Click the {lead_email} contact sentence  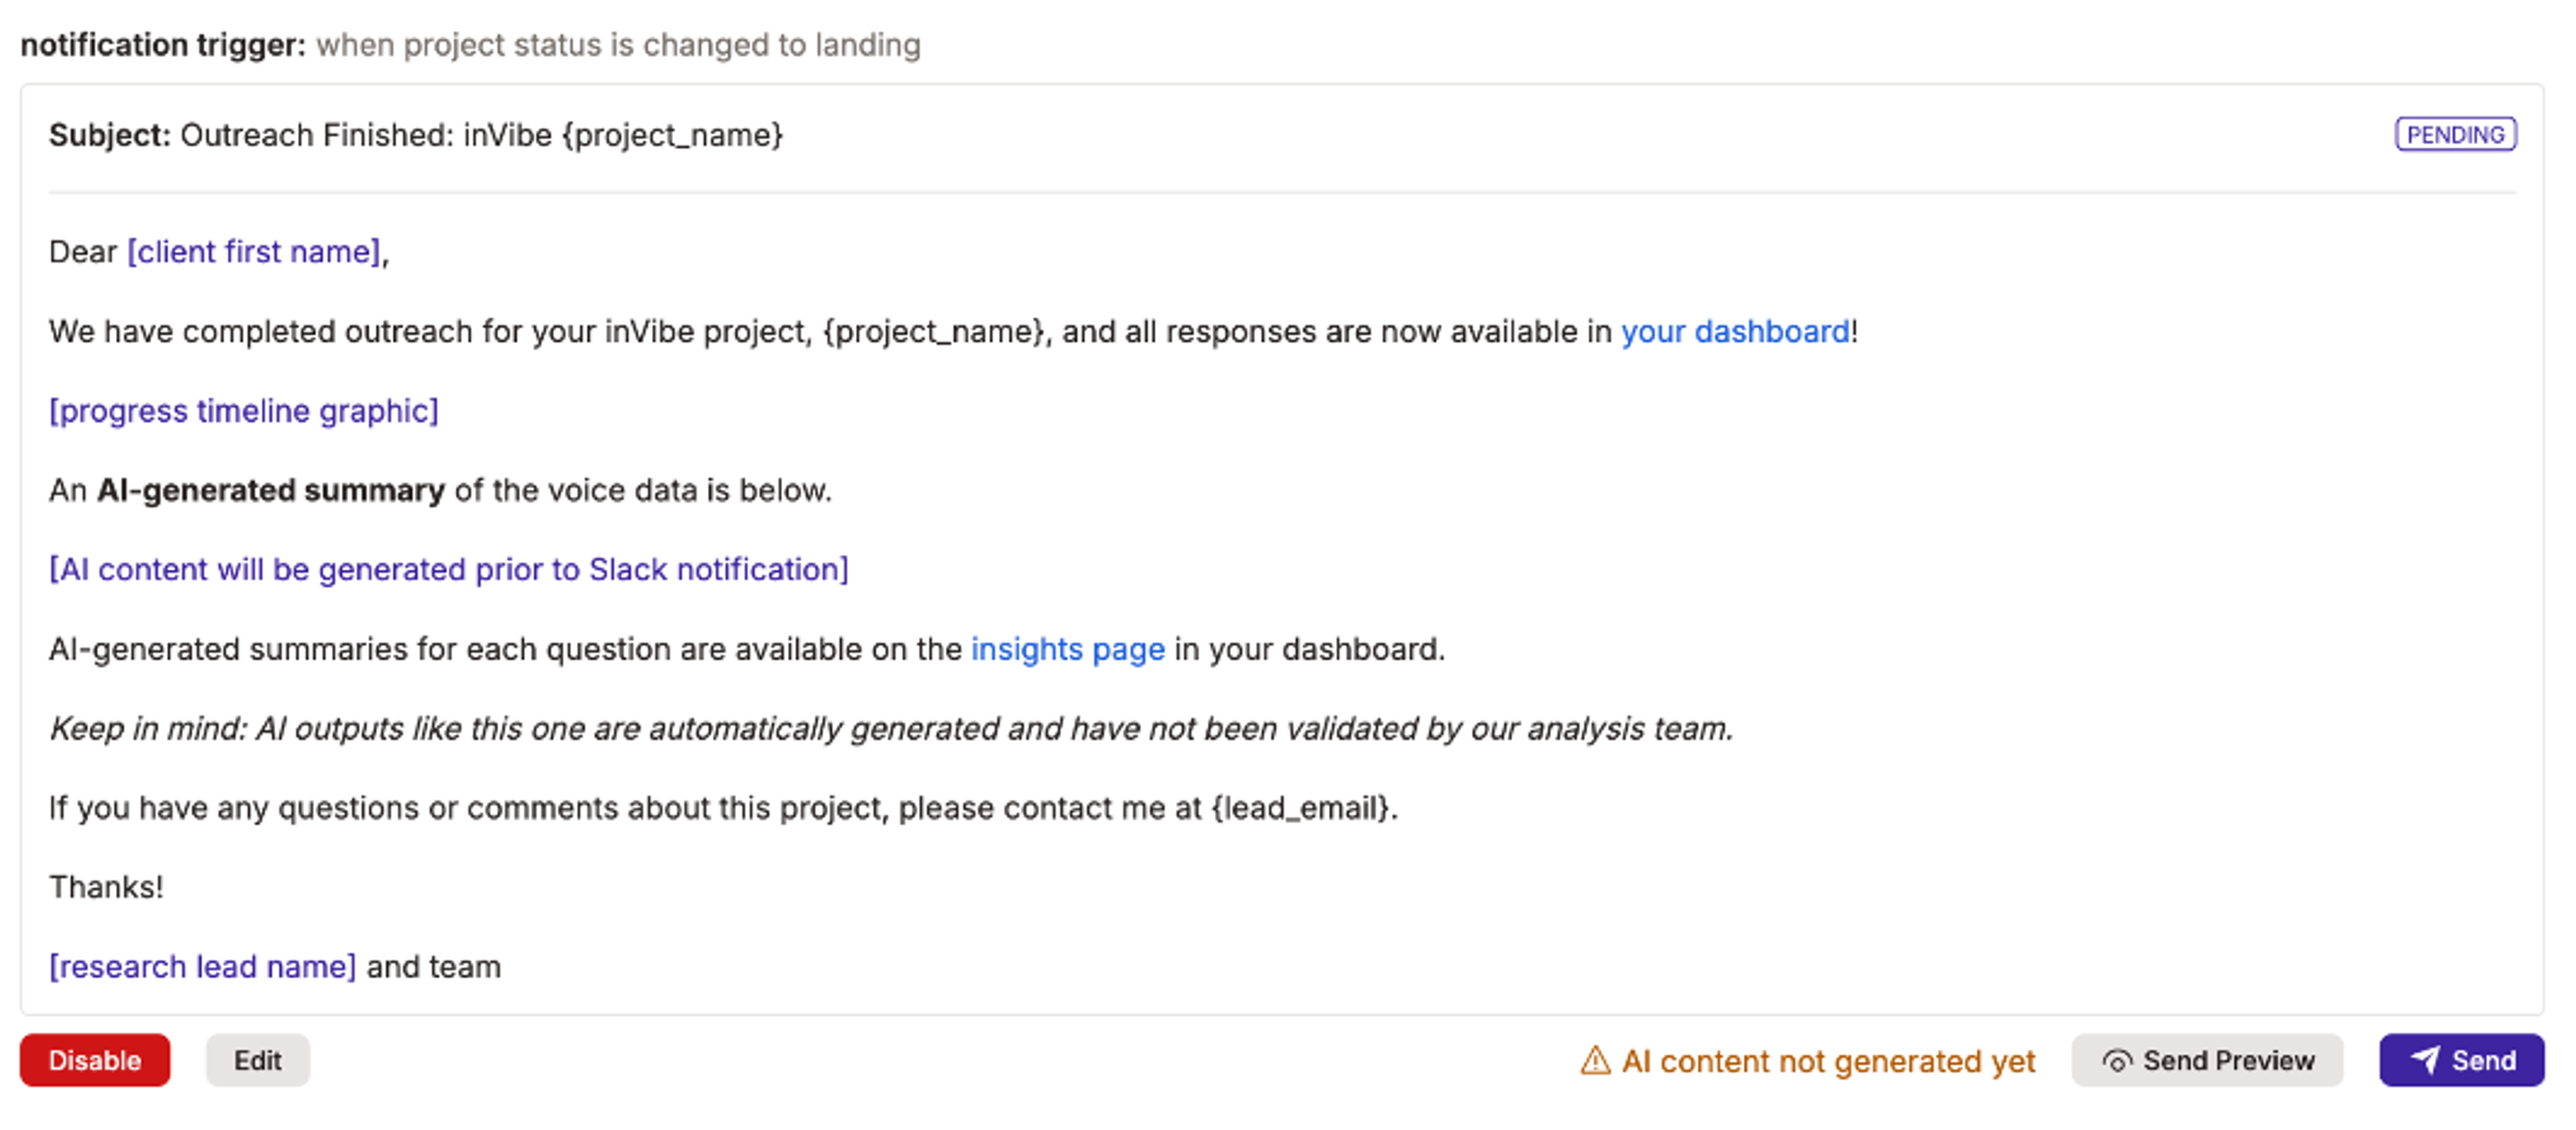(723, 808)
